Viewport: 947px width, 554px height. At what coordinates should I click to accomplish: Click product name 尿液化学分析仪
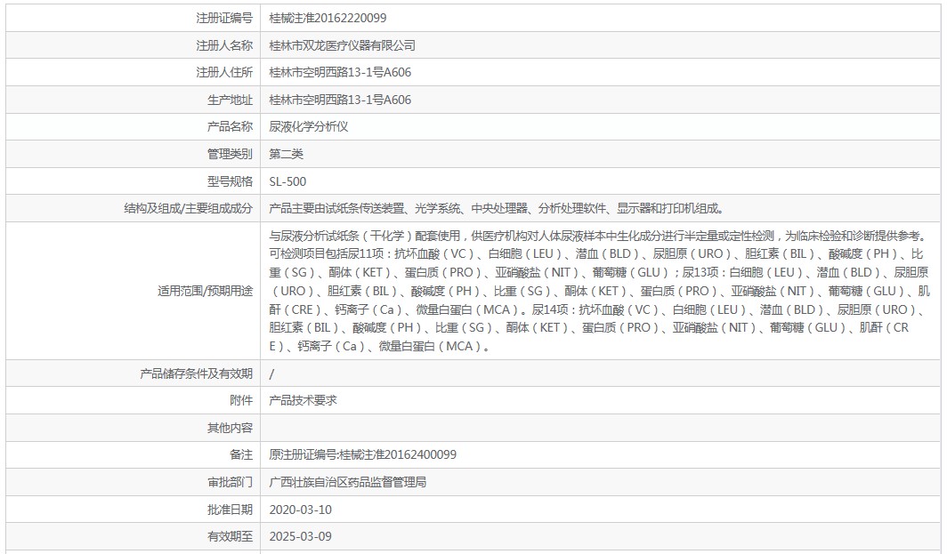(x=309, y=127)
